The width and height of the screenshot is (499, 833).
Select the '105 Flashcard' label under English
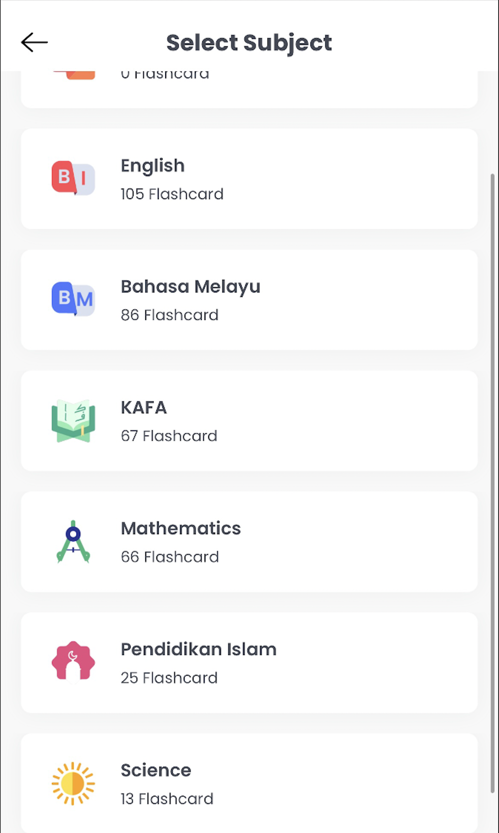[172, 194]
